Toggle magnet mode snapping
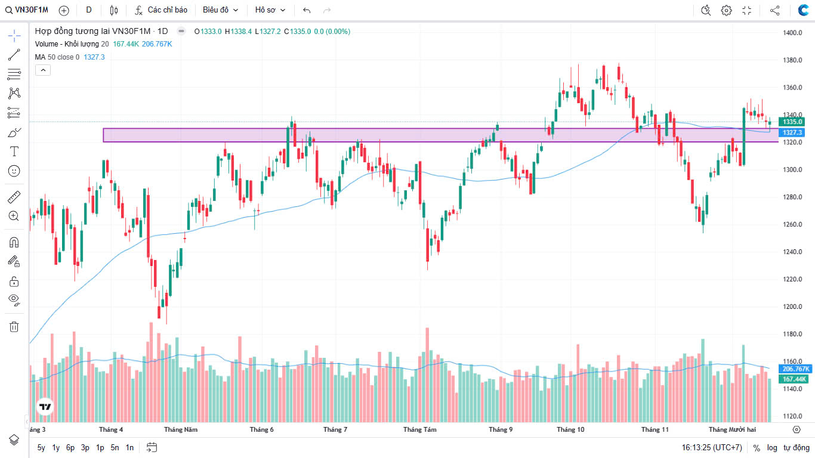Screen dimensions: 815x458 [14, 242]
